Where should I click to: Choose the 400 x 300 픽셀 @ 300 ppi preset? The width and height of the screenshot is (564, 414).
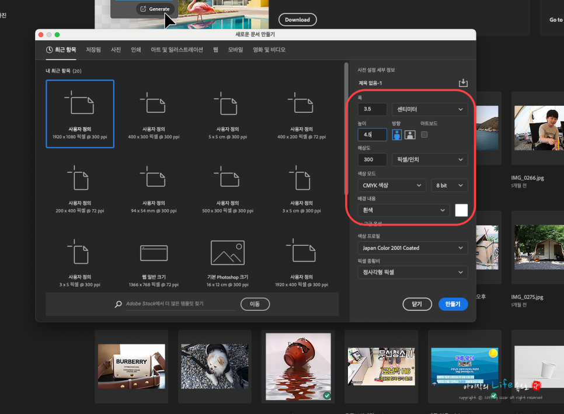click(x=154, y=114)
